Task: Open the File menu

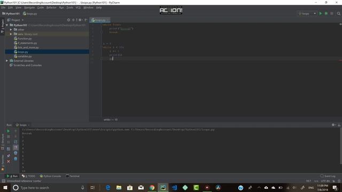Action: (3, 7)
